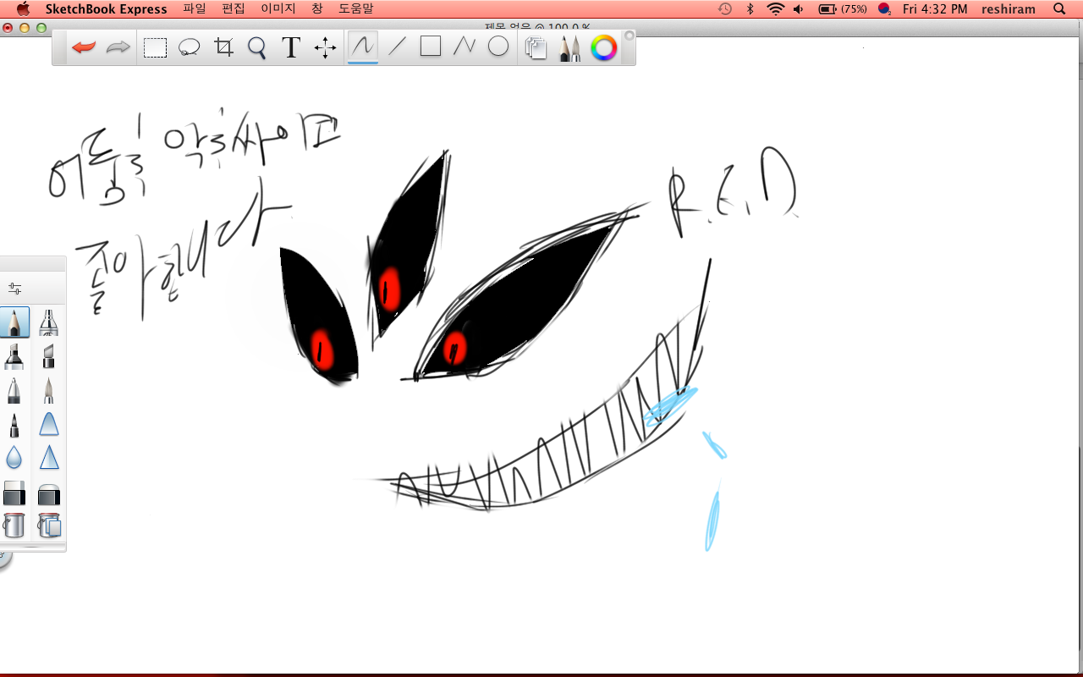
Task: Click the Fri 4:32 PM clock
Action: (x=935, y=9)
